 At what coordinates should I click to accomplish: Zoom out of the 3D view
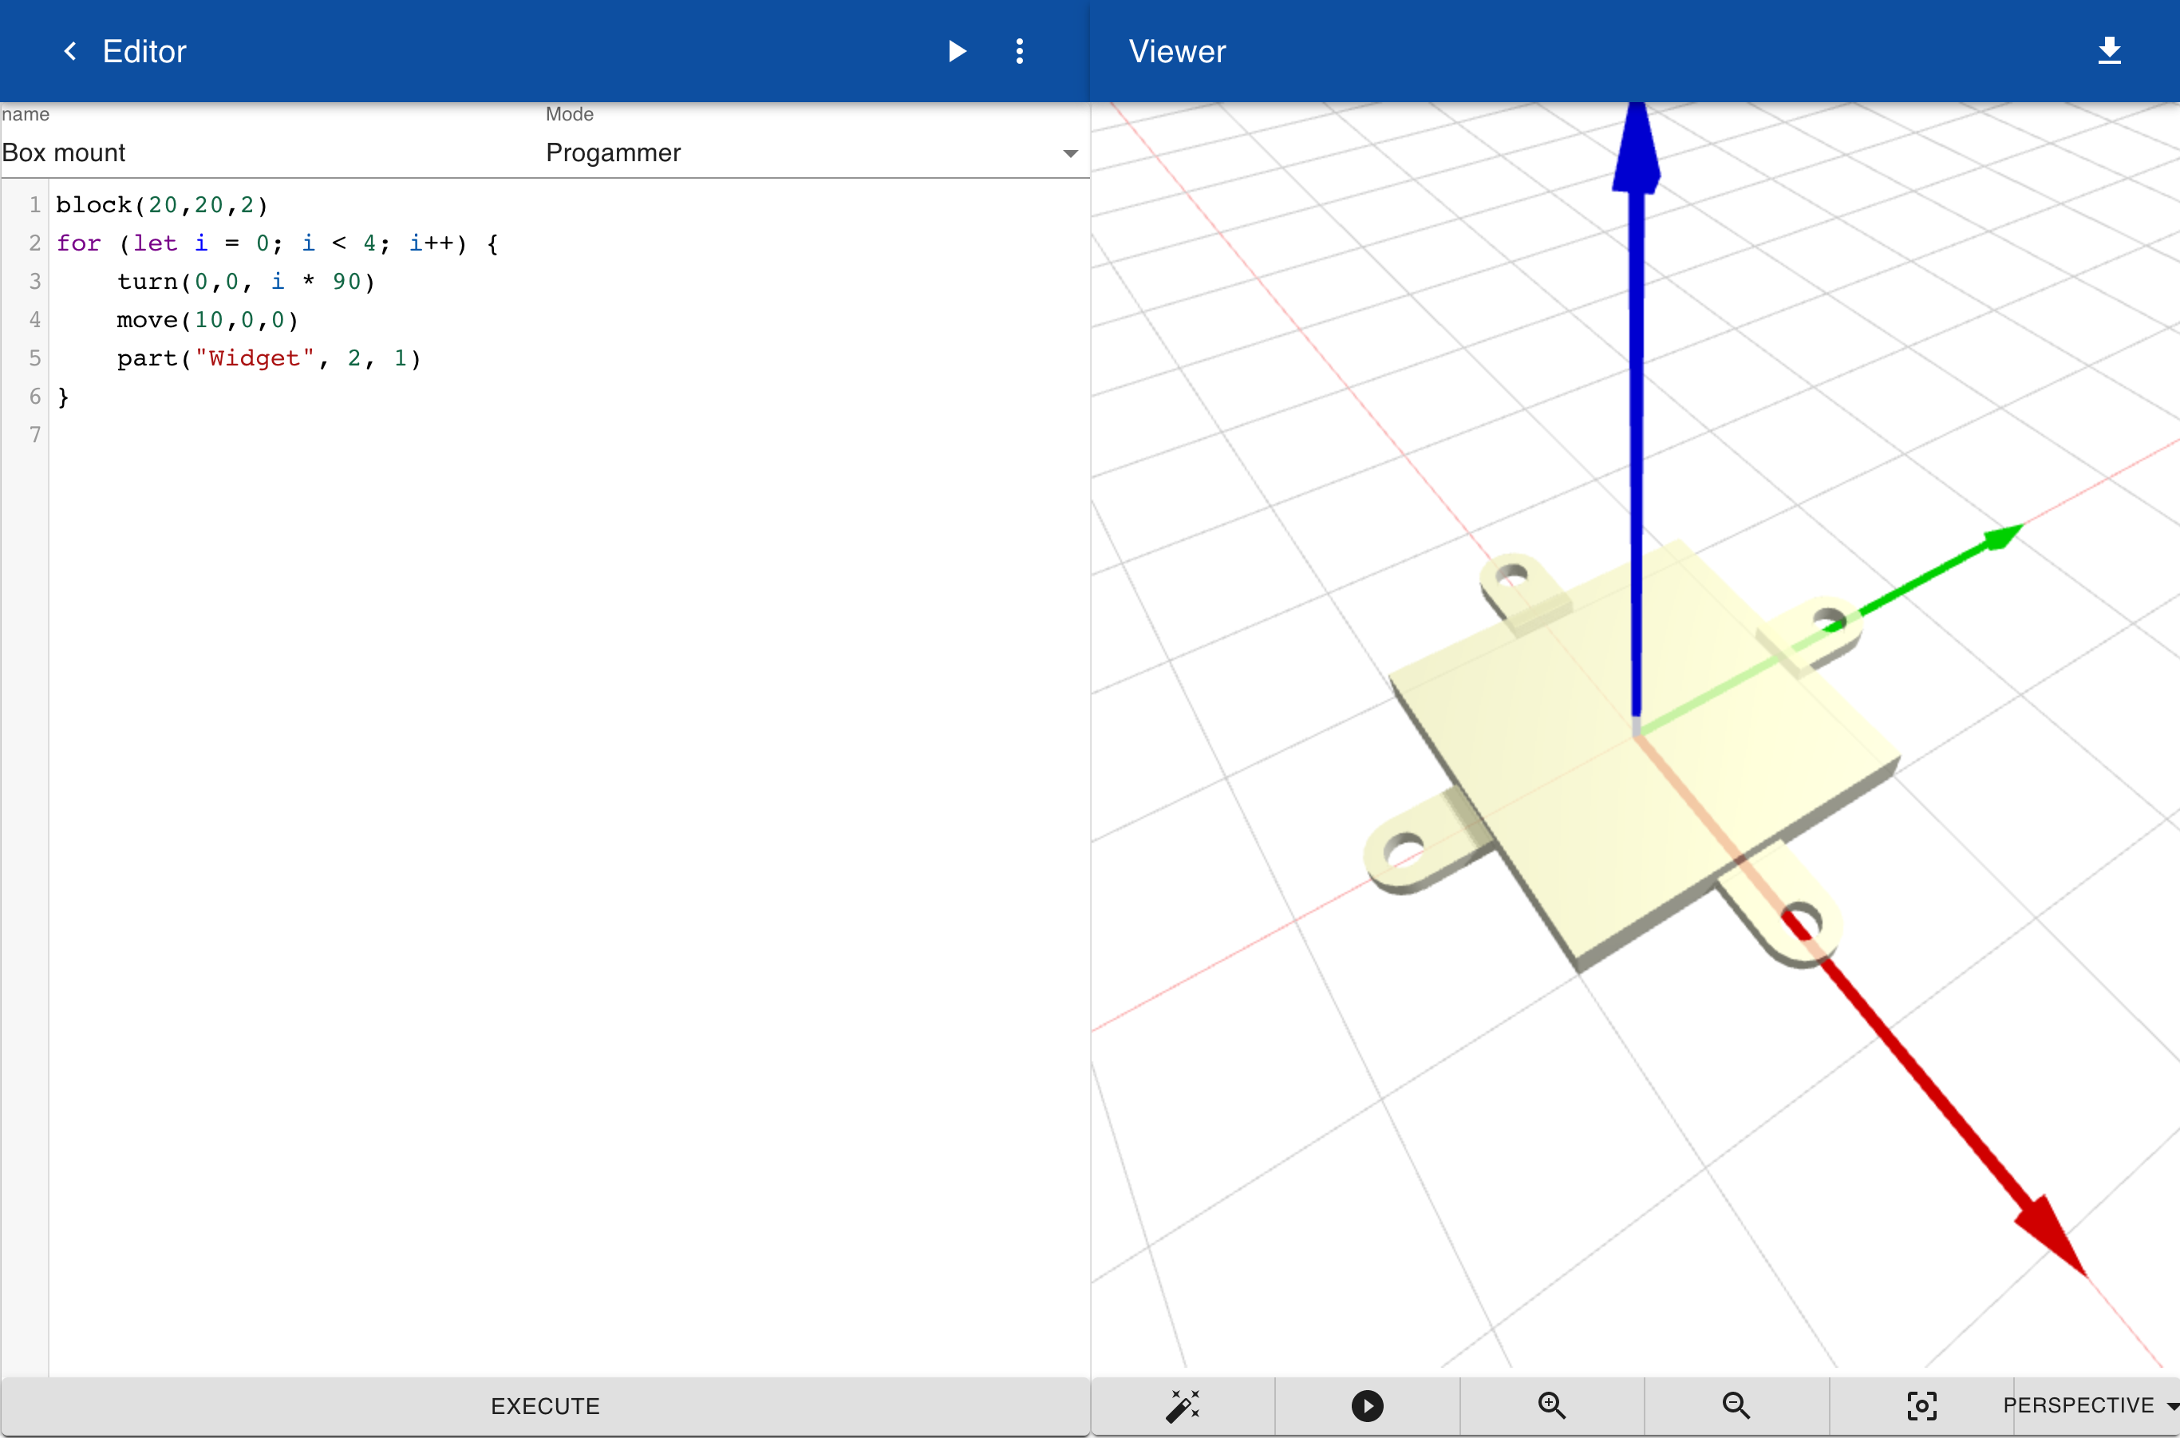(x=1736, y=1405)
